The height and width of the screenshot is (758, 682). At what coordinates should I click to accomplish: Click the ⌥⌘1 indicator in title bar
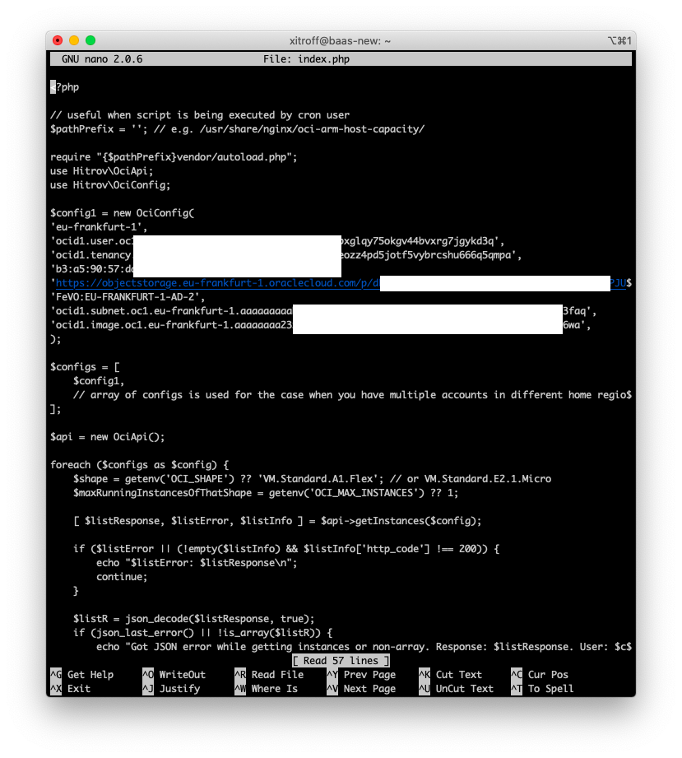[623, 40]
